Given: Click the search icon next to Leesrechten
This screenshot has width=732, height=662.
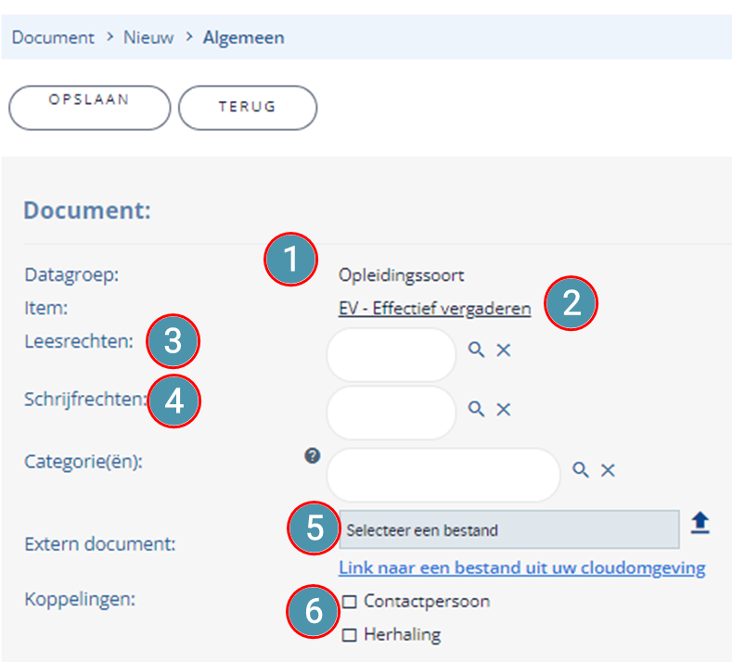Looking at the screenshot, I should [476, 350].
